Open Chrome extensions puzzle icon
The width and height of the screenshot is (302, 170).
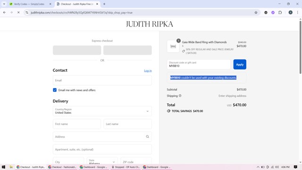click(x=280, y=13)
